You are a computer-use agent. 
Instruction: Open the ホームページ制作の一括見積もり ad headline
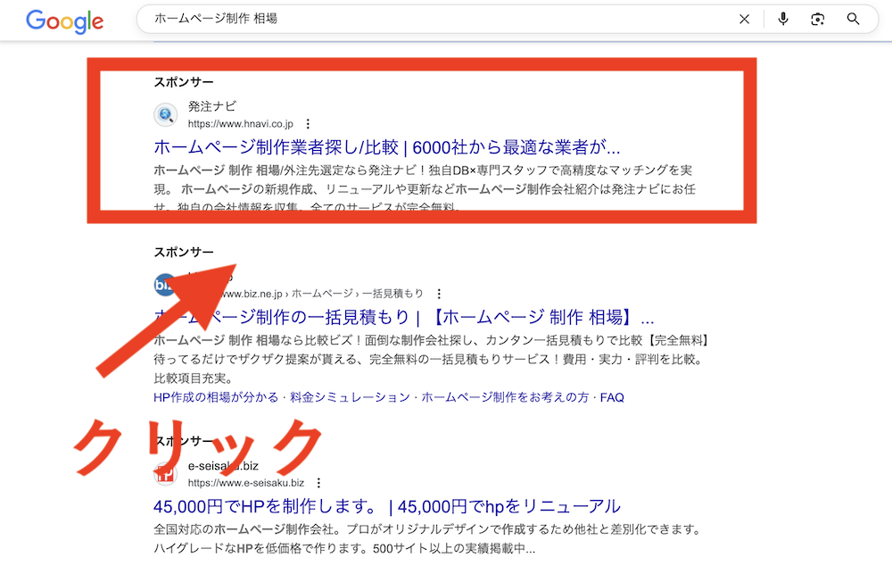[404, 317]
